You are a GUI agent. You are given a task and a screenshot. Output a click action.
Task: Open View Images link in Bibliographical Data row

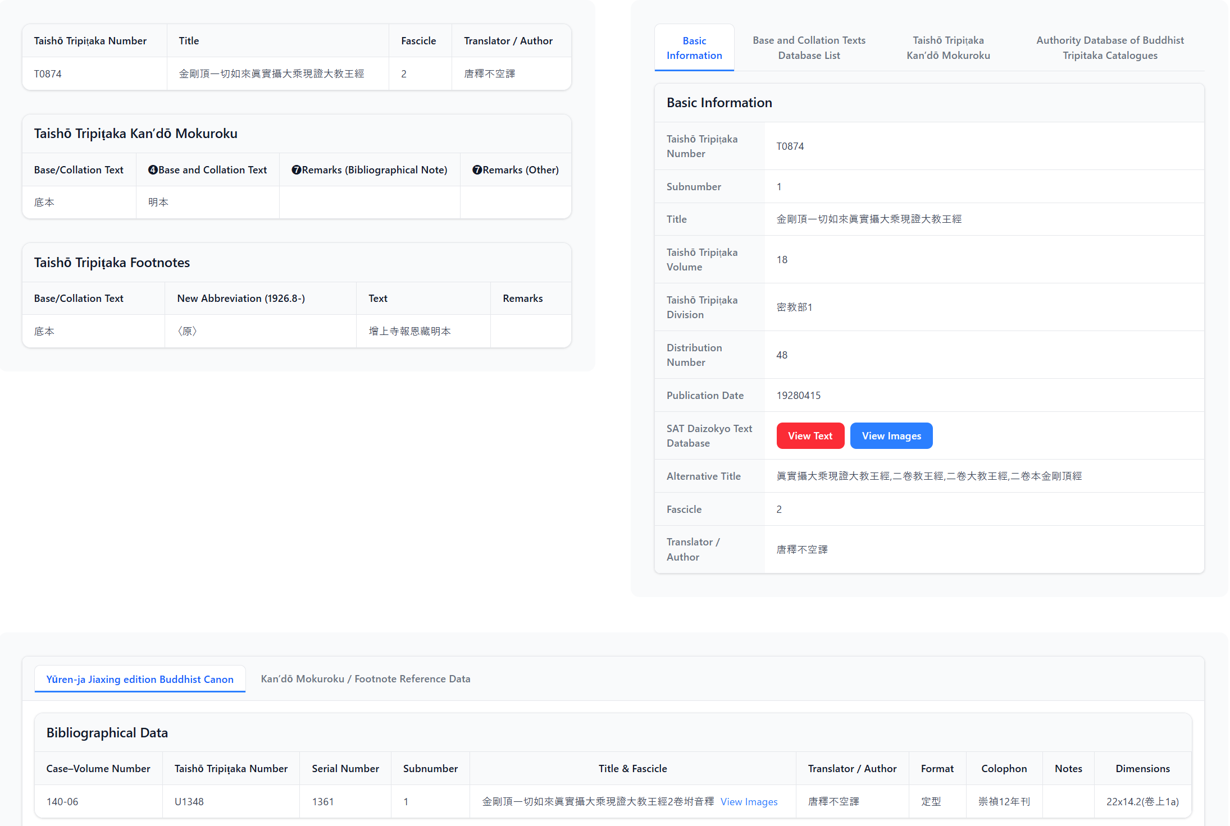click(749, 802)
